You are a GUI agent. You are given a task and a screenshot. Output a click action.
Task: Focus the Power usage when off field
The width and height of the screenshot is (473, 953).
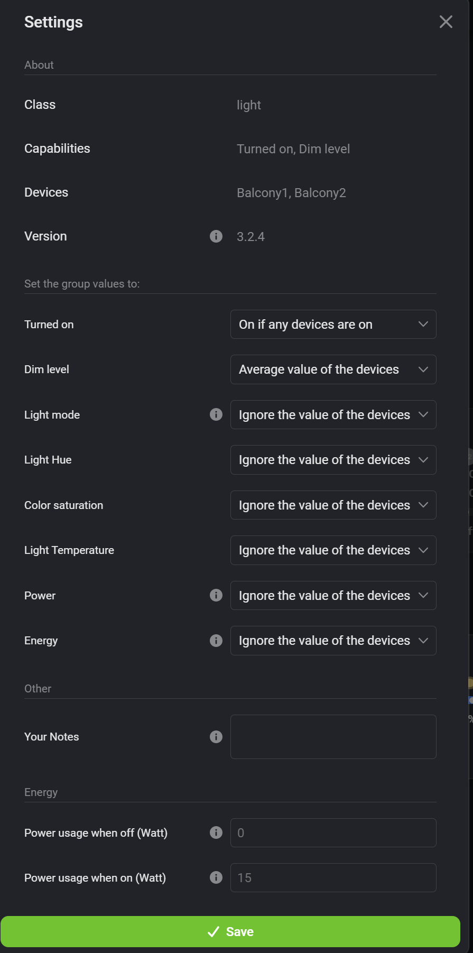point(333,833)
